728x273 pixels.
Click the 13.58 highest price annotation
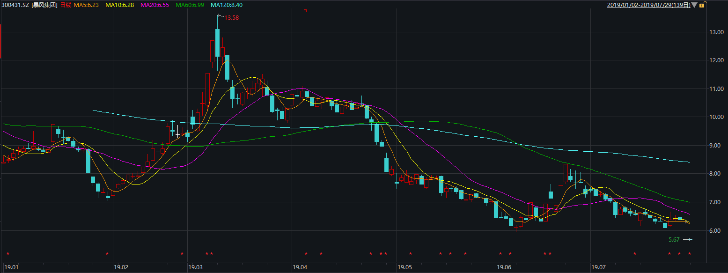(232, 17)
